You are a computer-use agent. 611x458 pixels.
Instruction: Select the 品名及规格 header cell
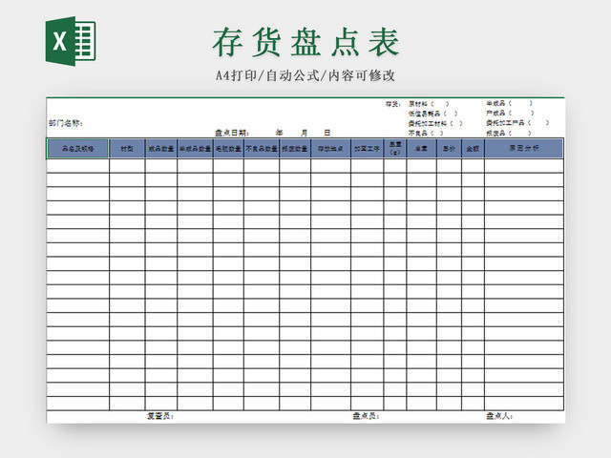(77, 149)
